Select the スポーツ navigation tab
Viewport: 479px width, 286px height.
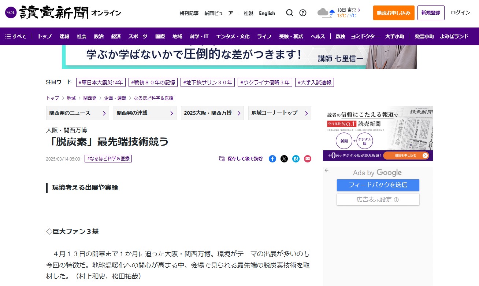point(138,36)
